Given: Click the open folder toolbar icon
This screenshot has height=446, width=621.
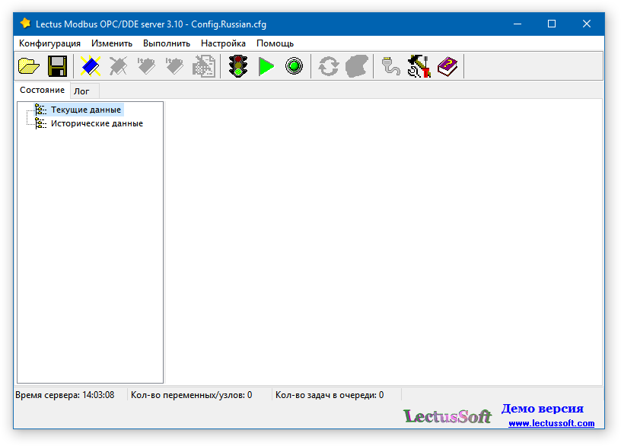Looking at the screenshot, I should click(x=29, y=66).
